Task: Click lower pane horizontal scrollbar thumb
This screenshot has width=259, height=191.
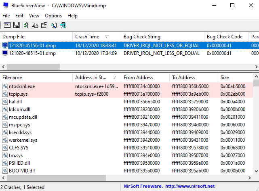Action: tap(56, 178)
